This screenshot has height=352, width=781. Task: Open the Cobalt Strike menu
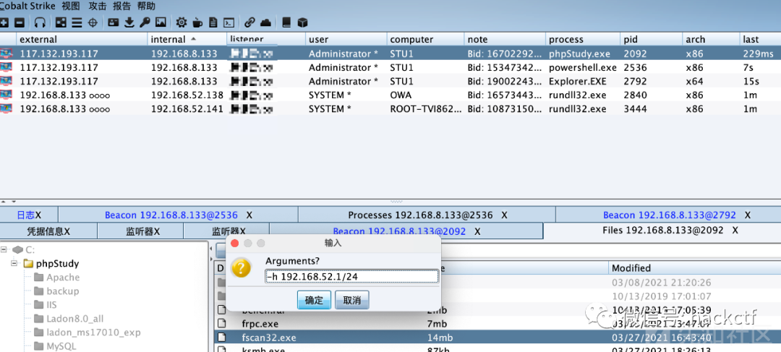pyautogui.click(x=27, y=6)
